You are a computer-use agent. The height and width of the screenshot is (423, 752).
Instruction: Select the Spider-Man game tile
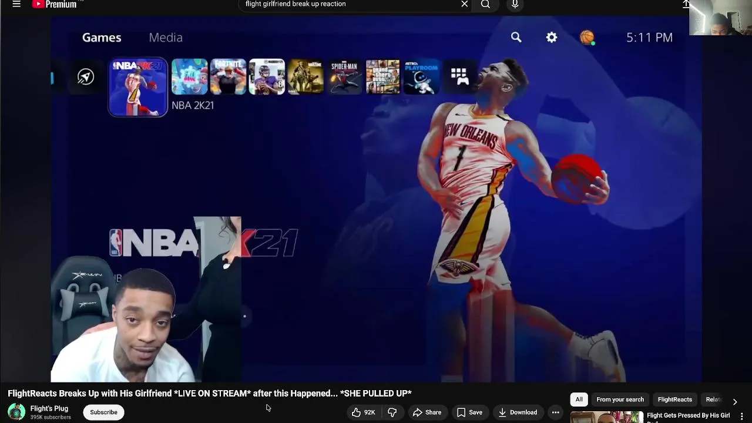pos(344,76)
